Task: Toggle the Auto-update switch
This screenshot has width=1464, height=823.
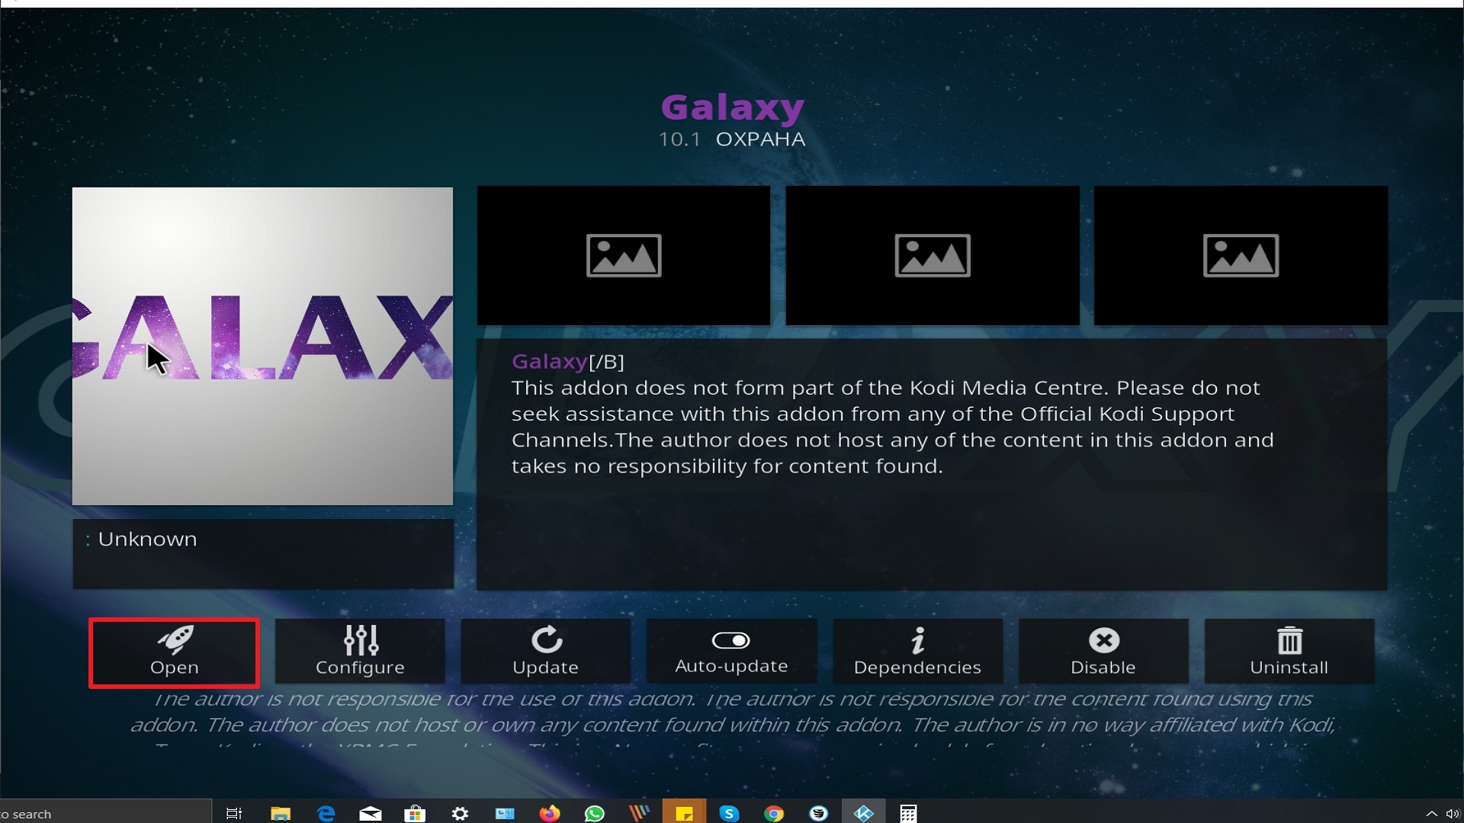Action: point(731,652)
